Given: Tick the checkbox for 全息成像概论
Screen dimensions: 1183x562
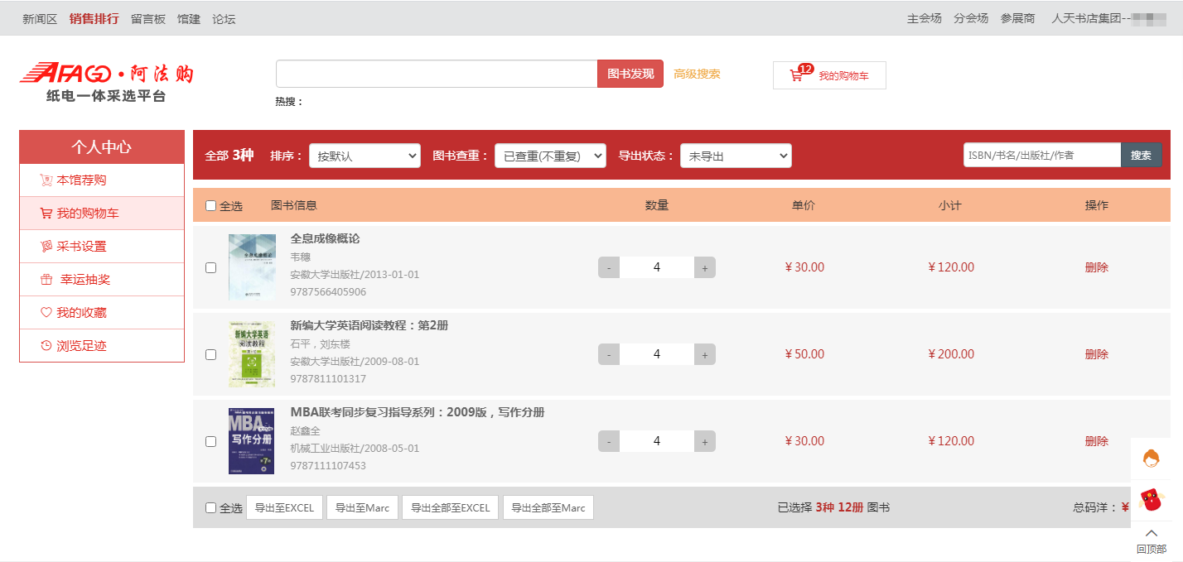Looking at the screenshot, I should point(210,267).
